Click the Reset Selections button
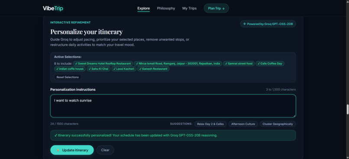The height and width of the screenshot is (159, 349). click(68, 77)
